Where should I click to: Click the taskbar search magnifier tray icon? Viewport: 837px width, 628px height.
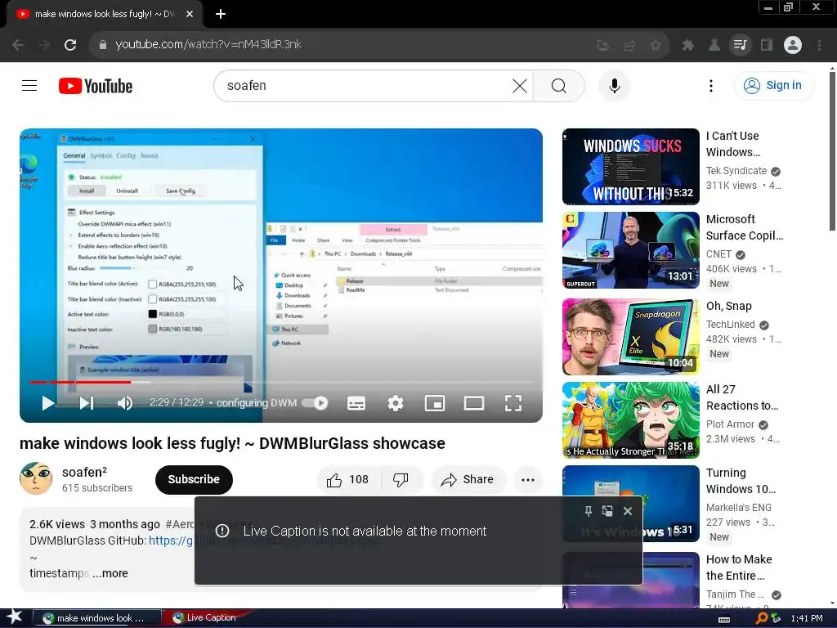click(x=761, y=618)
